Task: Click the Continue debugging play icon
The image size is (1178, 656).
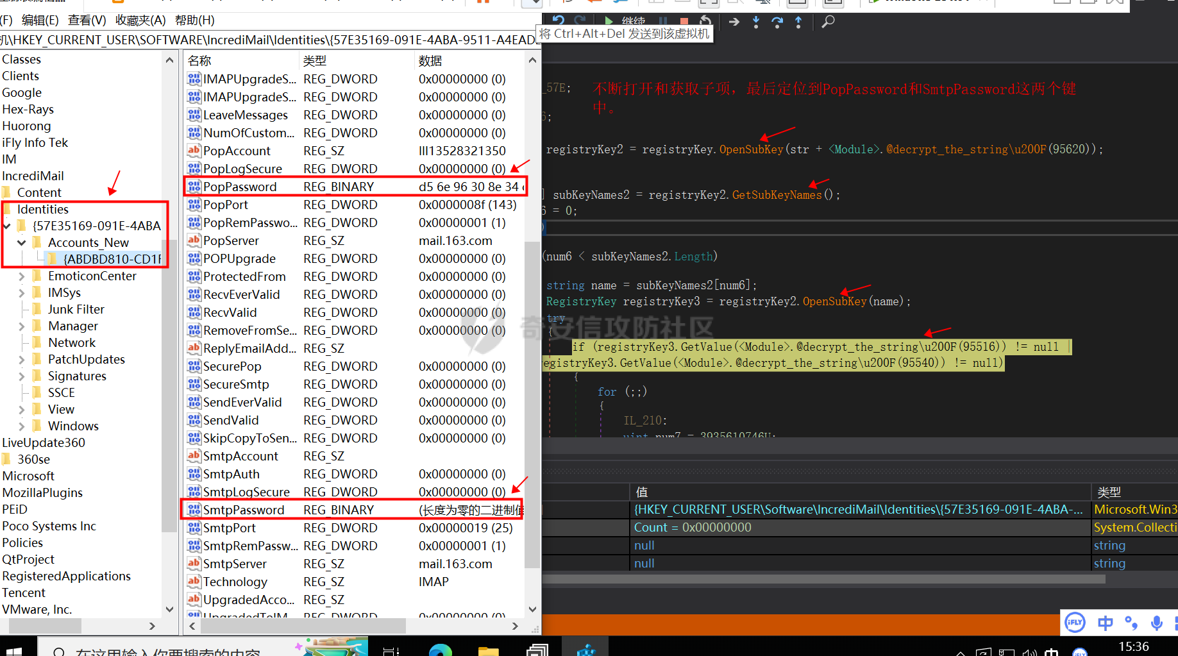Action: [x=609, y=21]
